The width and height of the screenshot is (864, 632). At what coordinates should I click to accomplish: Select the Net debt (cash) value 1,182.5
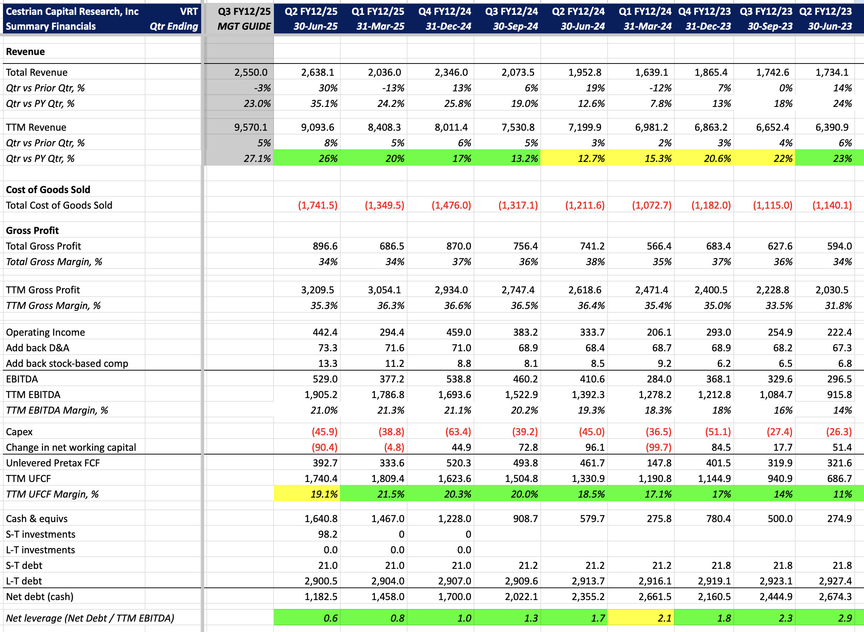coord(320,596)
